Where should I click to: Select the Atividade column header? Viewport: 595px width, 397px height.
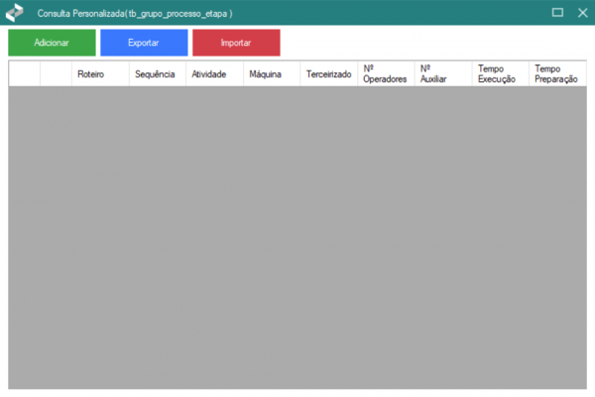click(x=214, y=73)
